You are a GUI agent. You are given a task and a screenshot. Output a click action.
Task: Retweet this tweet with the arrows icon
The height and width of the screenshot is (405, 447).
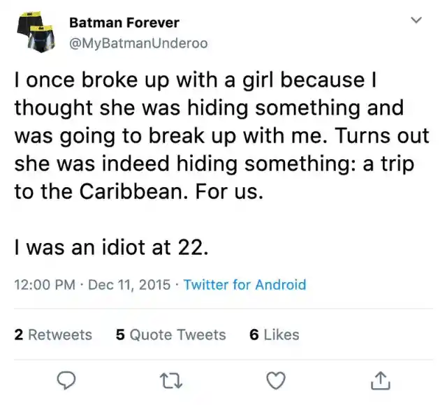tap(170, 381)
